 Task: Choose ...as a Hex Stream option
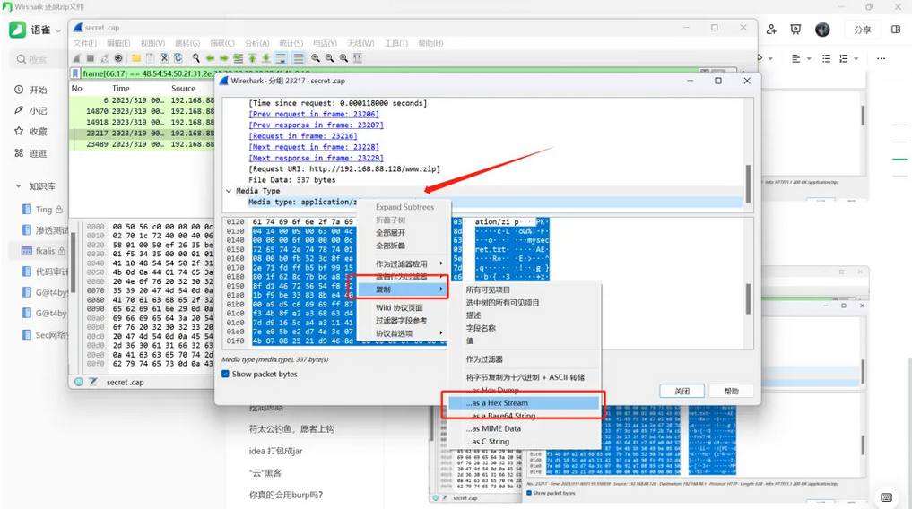(524, 402)
